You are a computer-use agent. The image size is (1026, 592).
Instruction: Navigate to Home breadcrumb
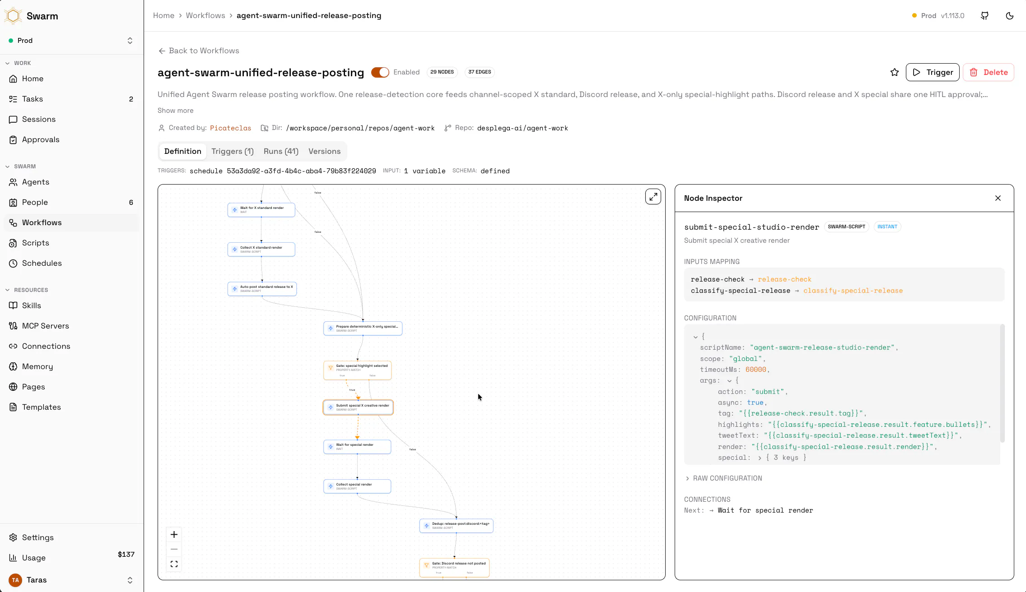point(163,15)
